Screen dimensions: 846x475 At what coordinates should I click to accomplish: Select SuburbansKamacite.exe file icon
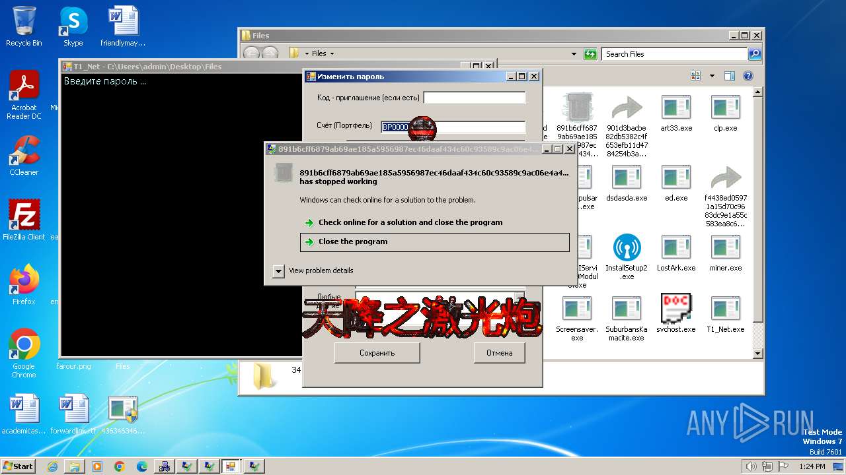pos(627,318)
